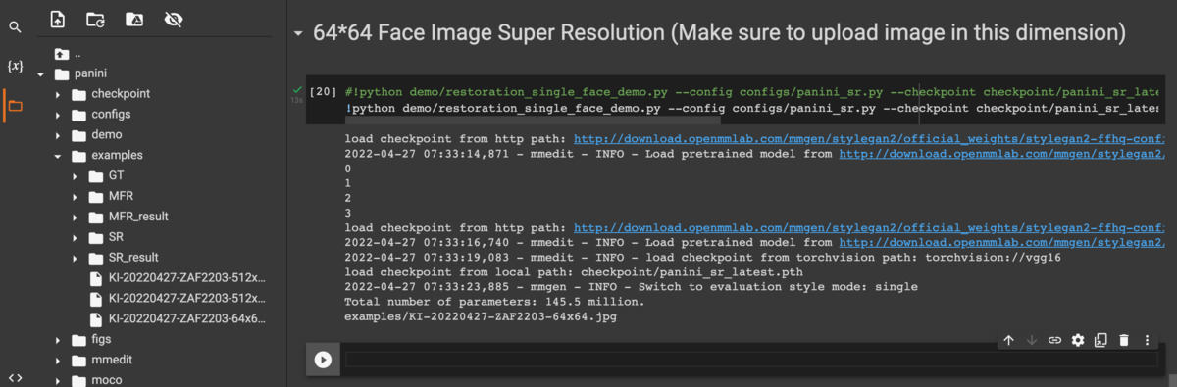The width and height of the screenshot is (1177, 387).
Task: Move cell up arrow icon
Action: point(1008,340)
